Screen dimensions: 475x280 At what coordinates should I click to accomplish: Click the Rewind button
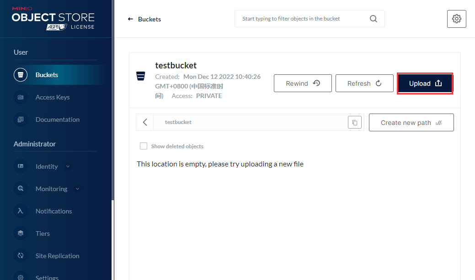[x=303, y=83]
